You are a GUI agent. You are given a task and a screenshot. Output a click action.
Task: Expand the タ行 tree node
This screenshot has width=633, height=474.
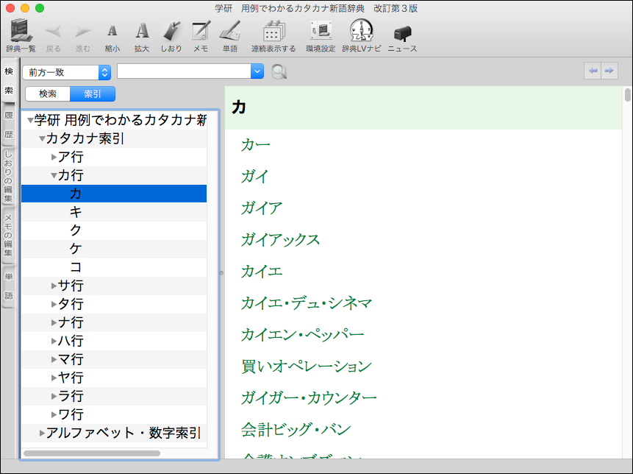coord(54,304)
